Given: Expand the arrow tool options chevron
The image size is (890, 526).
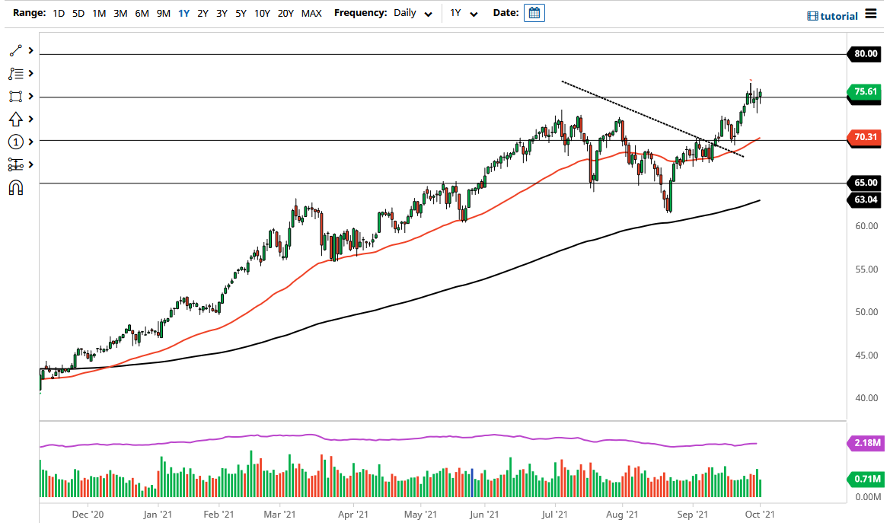Looking at the screenshot, I should (31, 119).
